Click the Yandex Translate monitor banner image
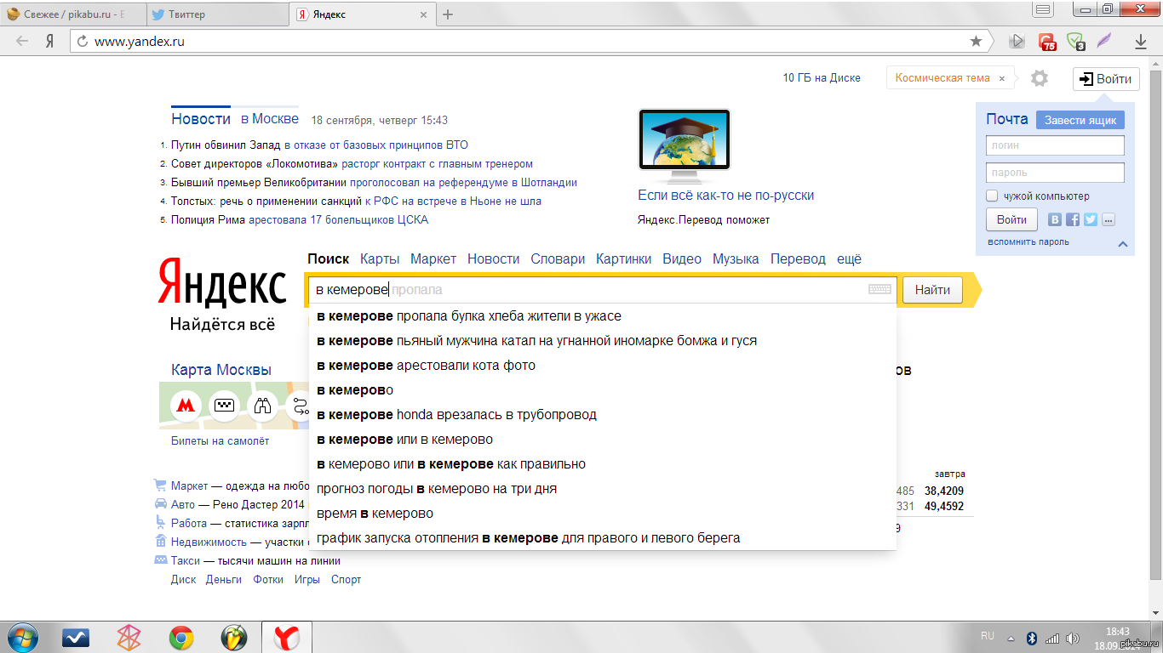Image resolution: width=1163 pixels, height=653 pixels. tap(685, 146)
